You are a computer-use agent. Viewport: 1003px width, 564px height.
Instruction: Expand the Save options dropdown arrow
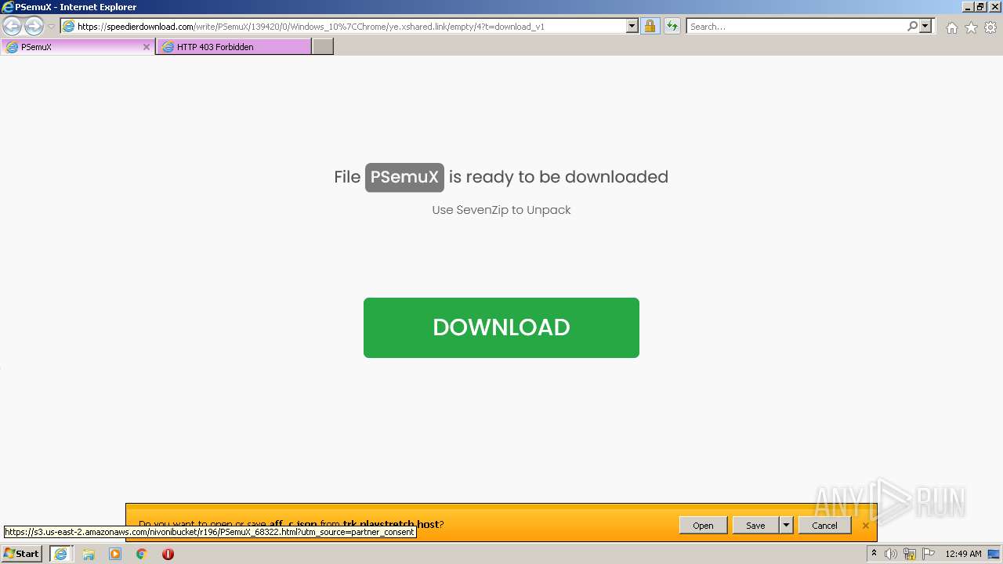tap(786, 526)
